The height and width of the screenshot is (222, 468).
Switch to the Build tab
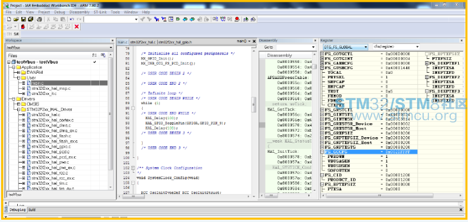(32, 210)
